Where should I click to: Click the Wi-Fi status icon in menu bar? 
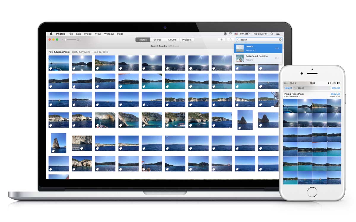pyautogui.click(x=230, y=34)
